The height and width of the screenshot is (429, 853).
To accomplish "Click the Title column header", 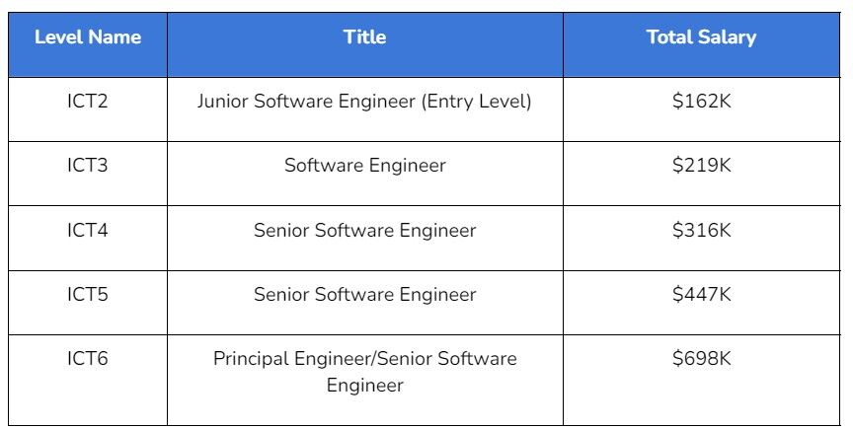I will tap(364, 38).
